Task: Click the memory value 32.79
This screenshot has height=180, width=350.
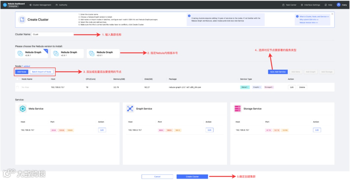Action: [116, 87]
